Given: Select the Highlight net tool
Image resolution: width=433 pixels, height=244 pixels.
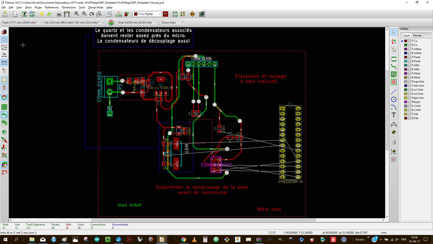Looking at the screenshot, I should coord(394,41).
